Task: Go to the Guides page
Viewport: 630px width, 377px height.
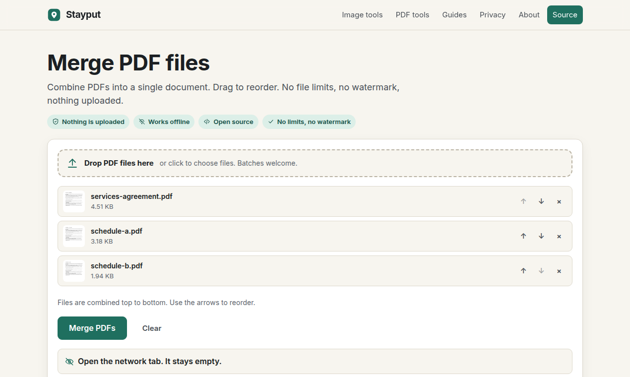Action: click(x=454, y=15)
